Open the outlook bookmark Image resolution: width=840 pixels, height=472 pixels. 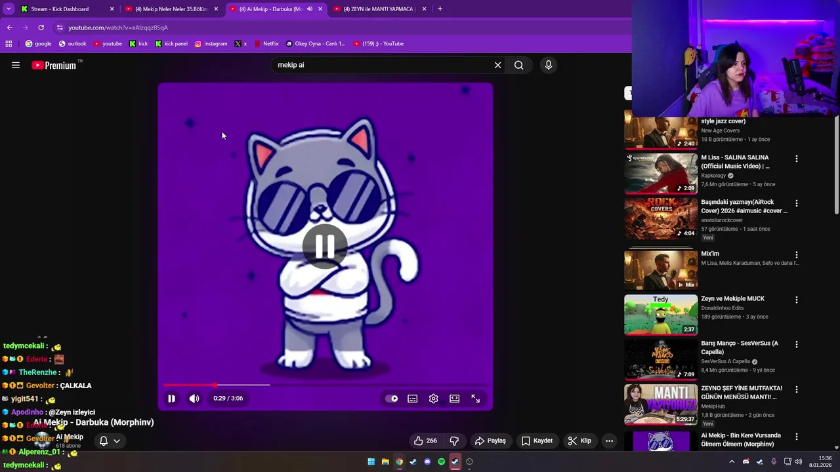72,44
